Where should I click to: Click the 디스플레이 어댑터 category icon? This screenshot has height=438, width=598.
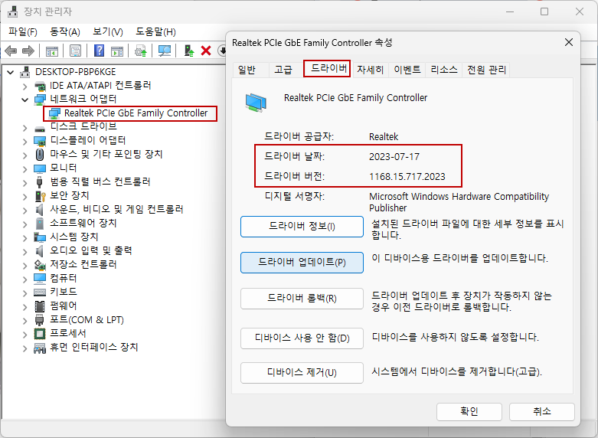[40, 141]
